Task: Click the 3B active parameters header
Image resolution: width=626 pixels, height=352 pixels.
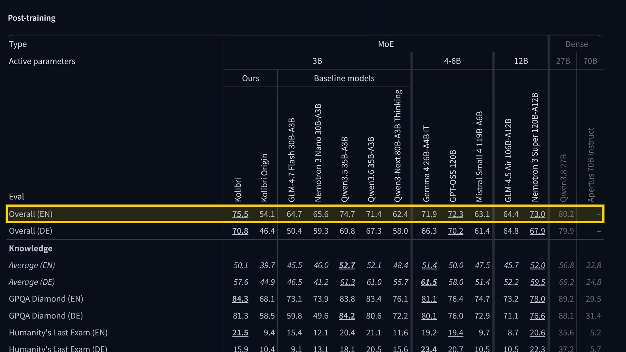Action: 317,61
